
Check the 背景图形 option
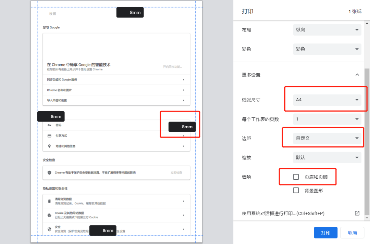pyautogui.click(x=296, y=190)
